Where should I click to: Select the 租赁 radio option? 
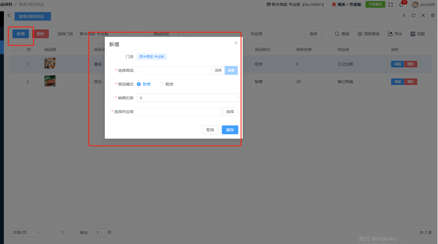(161, 84)
